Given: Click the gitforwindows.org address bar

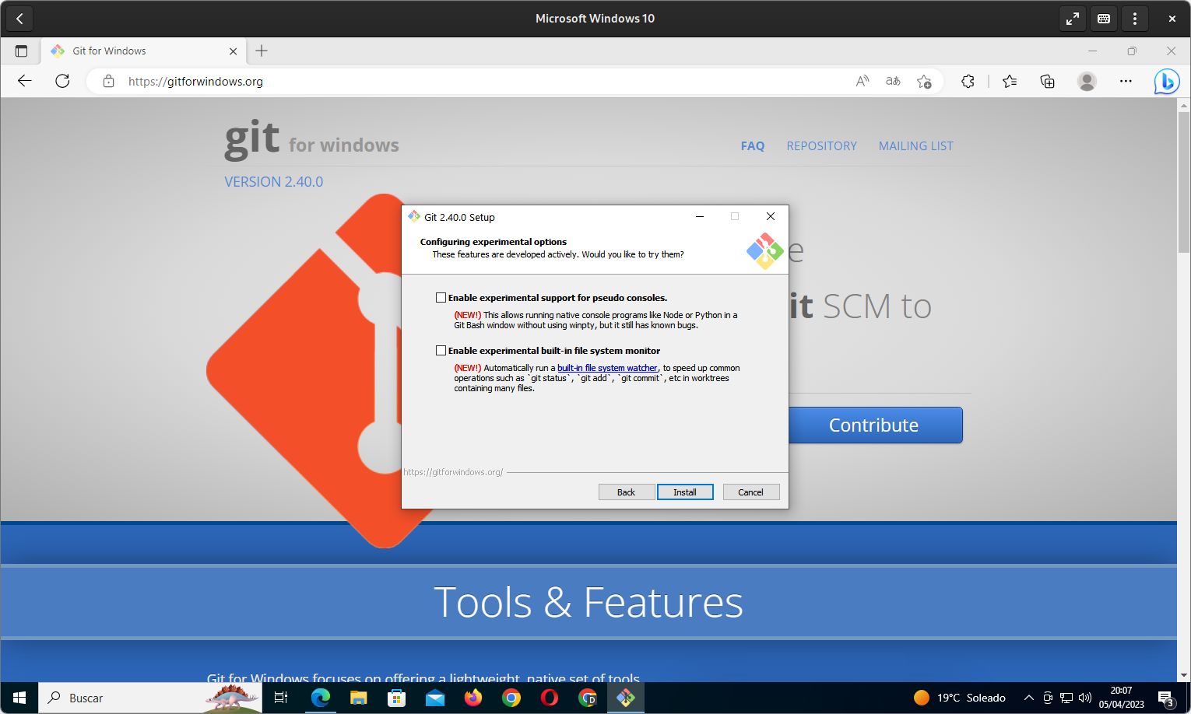Looking at the screenshot, I should point(467,81).
